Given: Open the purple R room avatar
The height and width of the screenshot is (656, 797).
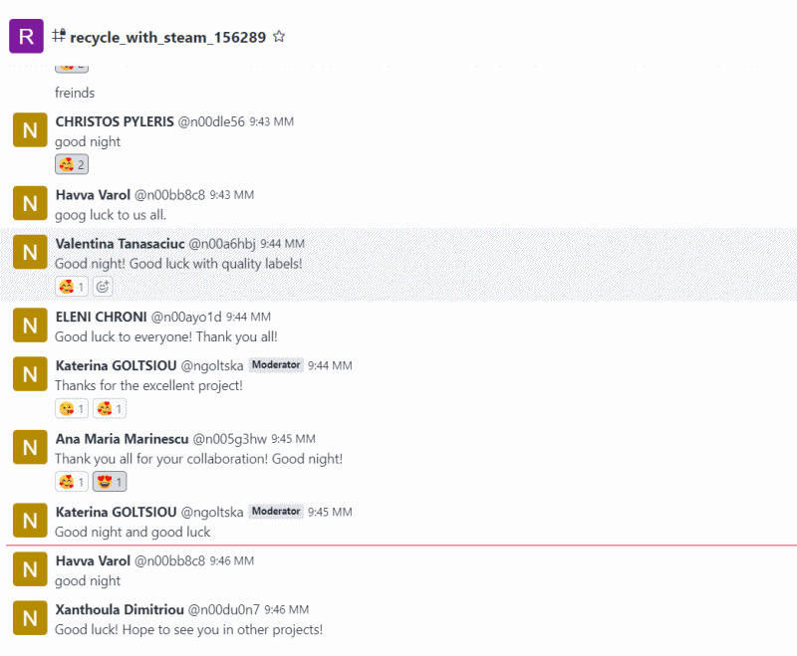Looking at the screenshot, I should tap(27, 36).
